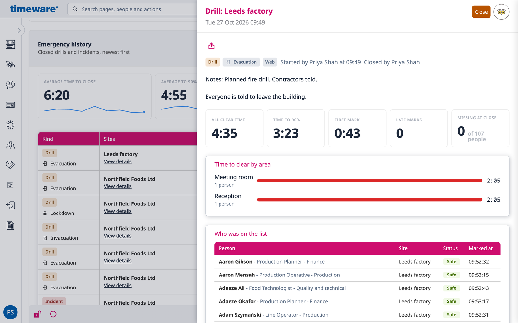This screenshot has height=323, width=518.
Task: Open the document report icon in sidebar
Action: [x=10, y=225]
